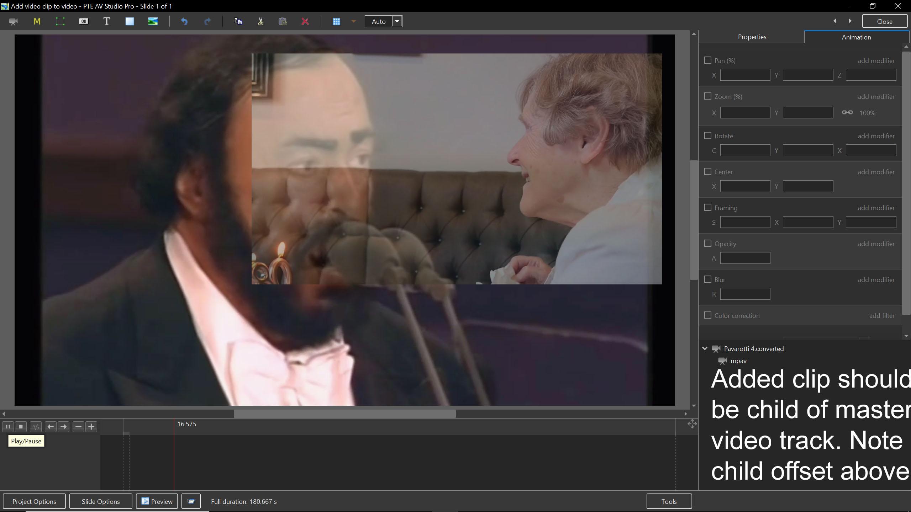Open grid options dropdown arrow
Image resolution: width=911 pixels, height=512 pixels.
[353, 21]
